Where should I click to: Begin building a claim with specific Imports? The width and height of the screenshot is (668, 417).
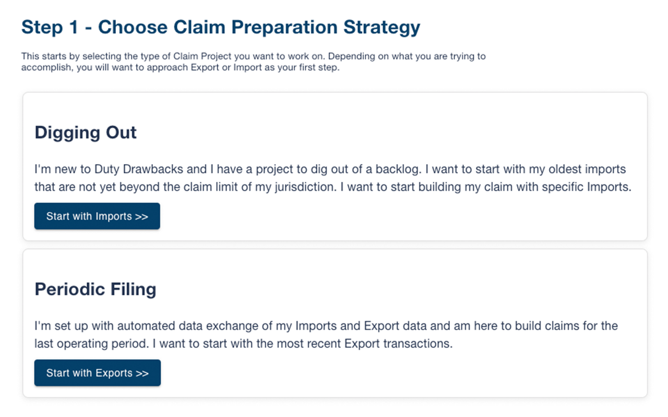pos(97,216)
